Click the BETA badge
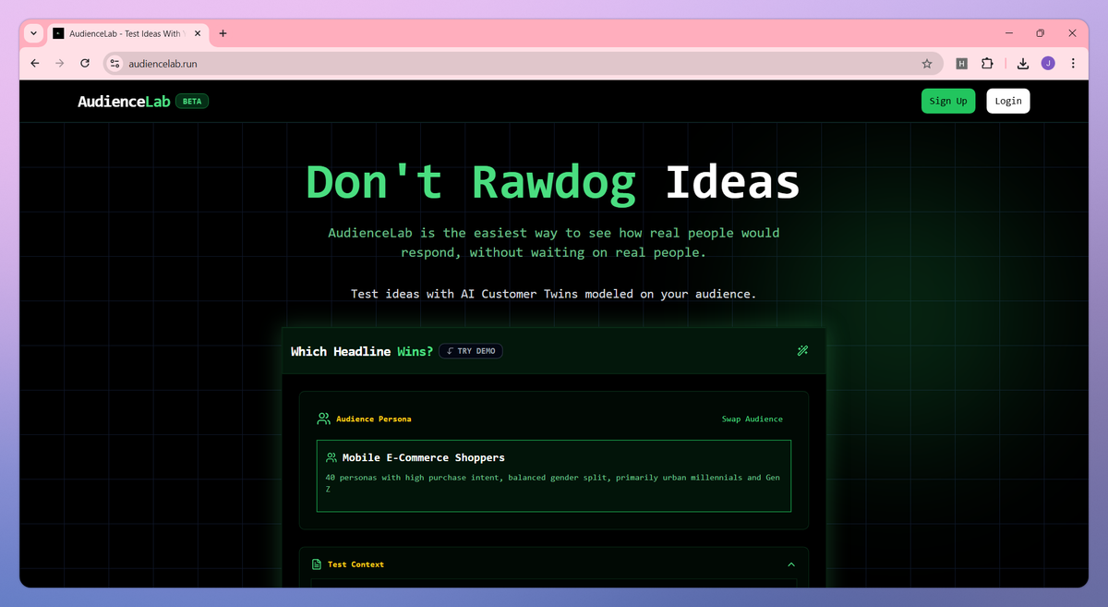Screen dimensions: 1108x607 click(192, 102)
